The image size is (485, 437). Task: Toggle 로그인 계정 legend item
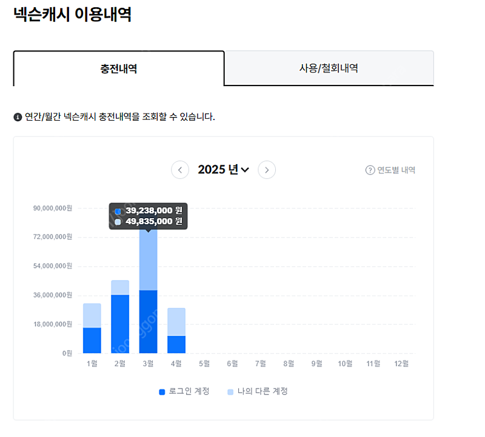[x=184, y=391]
